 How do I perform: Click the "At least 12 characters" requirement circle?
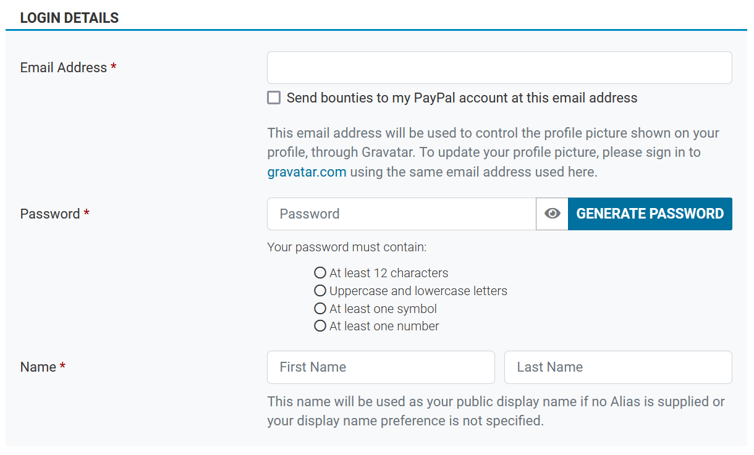320,272
